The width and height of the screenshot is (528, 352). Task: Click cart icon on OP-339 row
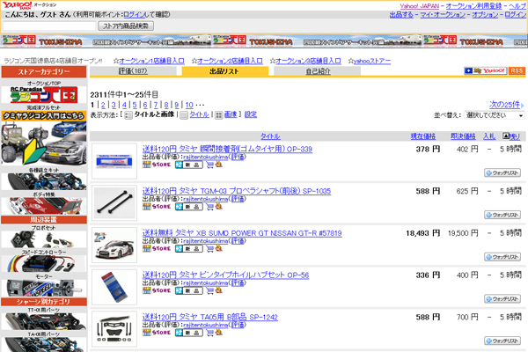210,165
